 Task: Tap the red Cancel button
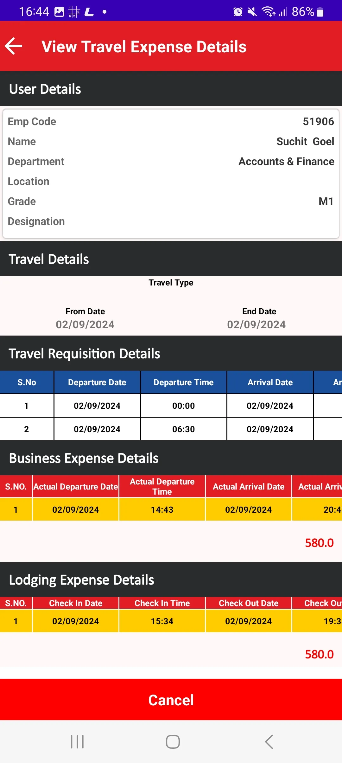click(x=171, y=700)
